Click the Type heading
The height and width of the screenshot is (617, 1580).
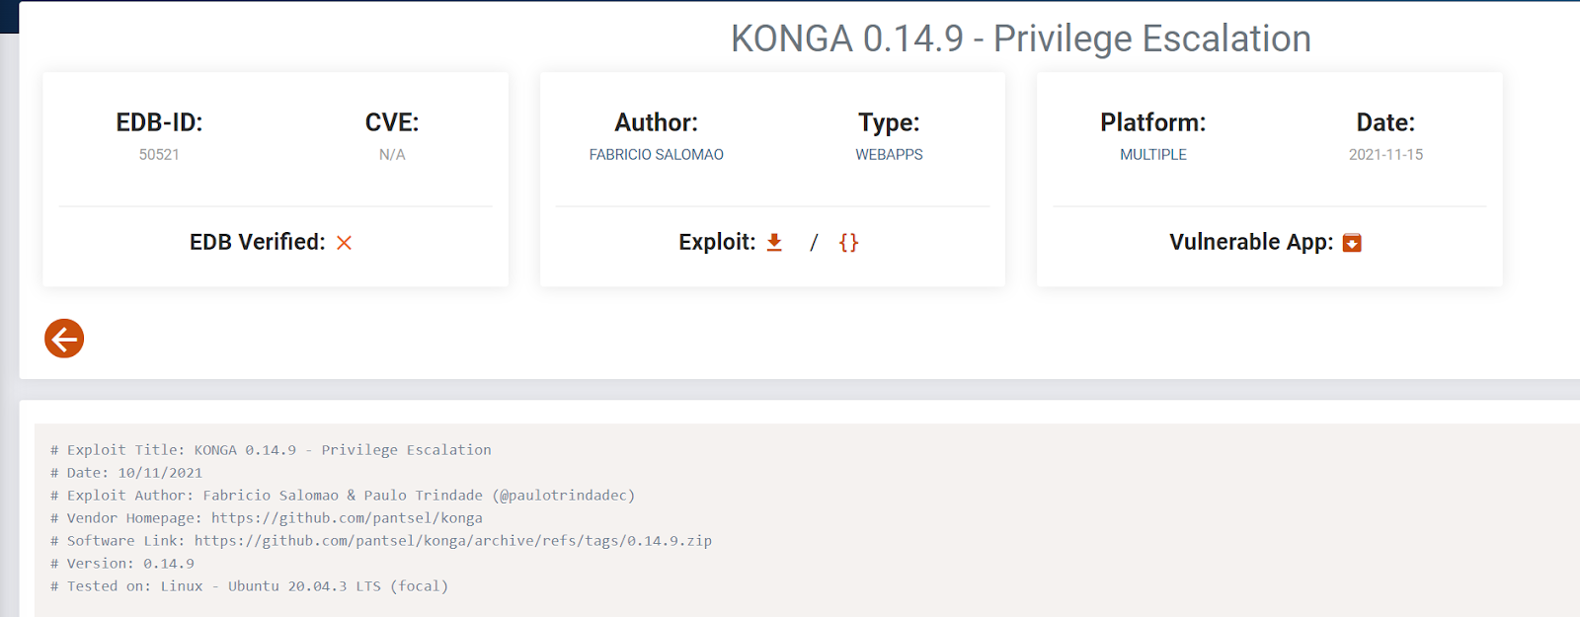pyautogui.click(x=889, y=122)
